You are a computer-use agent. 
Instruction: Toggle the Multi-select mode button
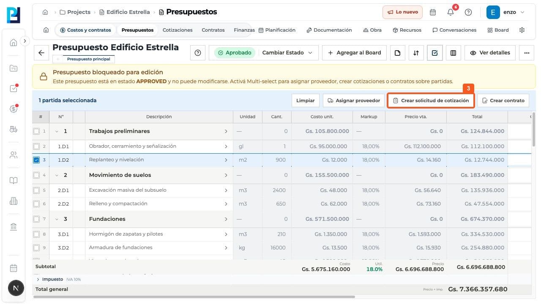[x=434, y=53]
